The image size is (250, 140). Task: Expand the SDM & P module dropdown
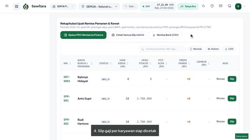tap(63, 6)
